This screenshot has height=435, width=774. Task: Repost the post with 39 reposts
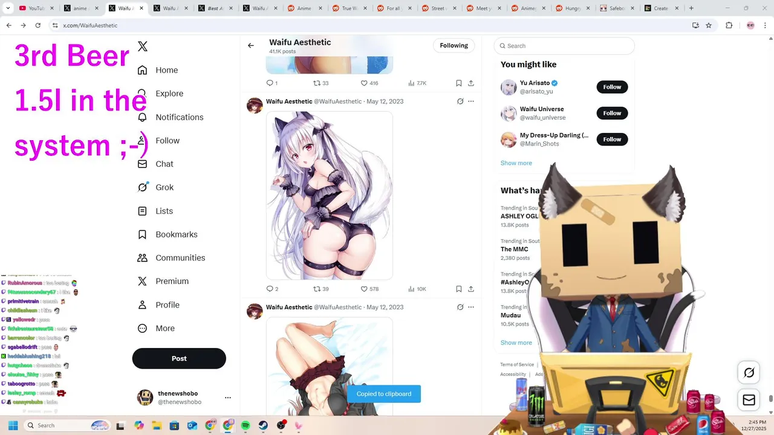pos(320,289)
